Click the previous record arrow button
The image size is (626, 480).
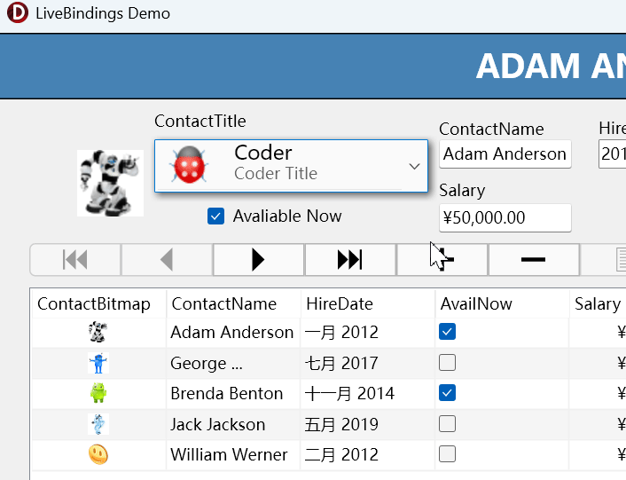pos(167,260)
